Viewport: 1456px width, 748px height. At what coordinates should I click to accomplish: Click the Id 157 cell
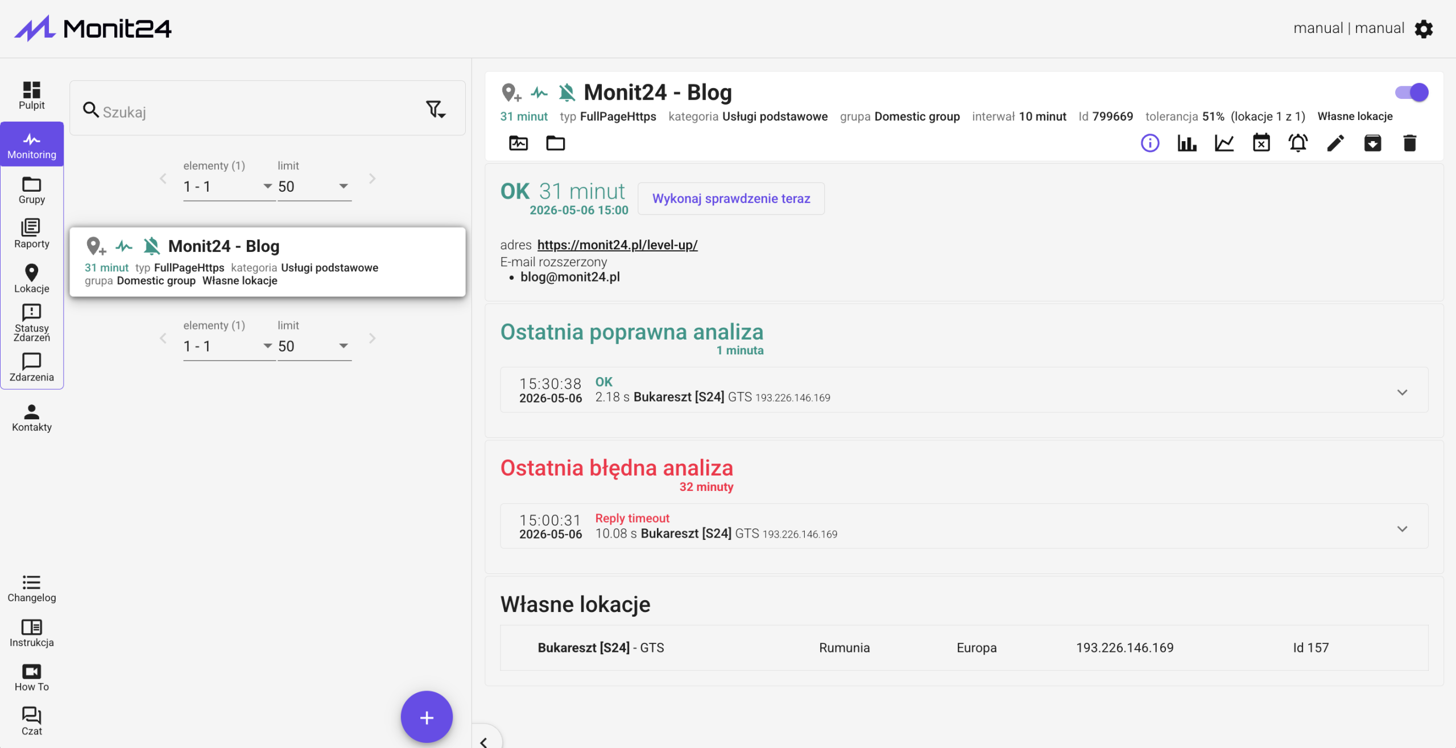point(1311,648)
